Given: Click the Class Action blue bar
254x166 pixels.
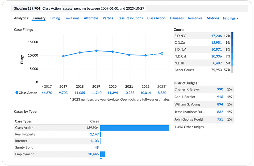Looking at the screenshot, I should click(135, 128).
